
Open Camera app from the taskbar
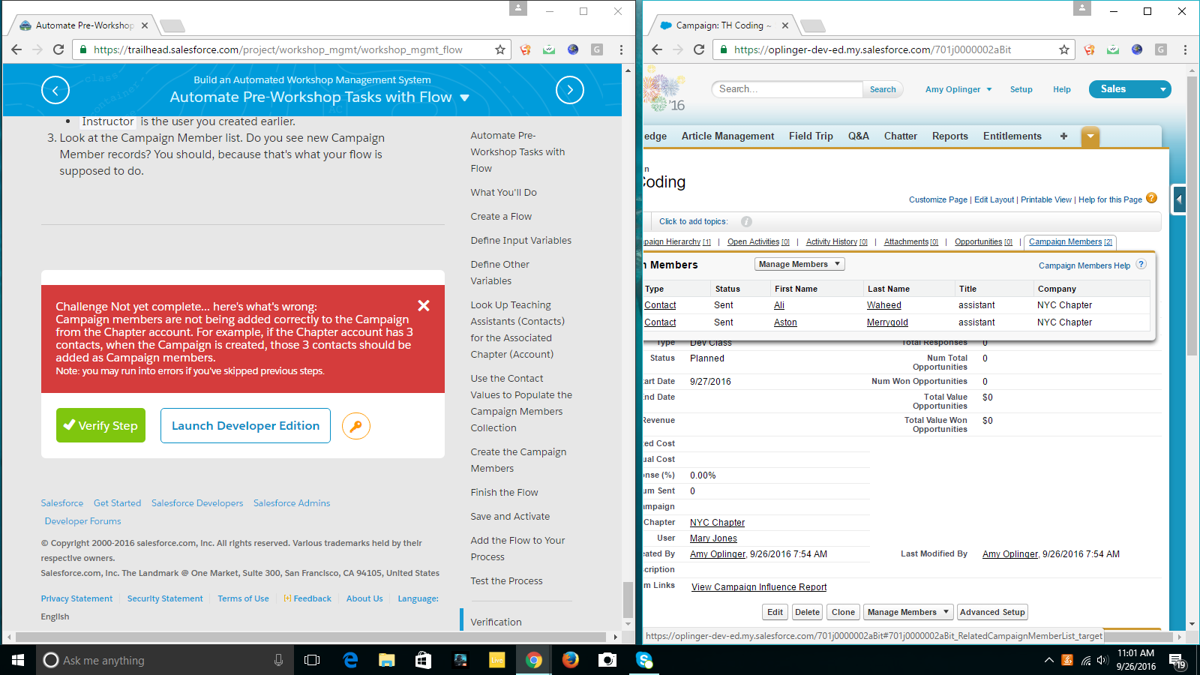tap(607, 660)
